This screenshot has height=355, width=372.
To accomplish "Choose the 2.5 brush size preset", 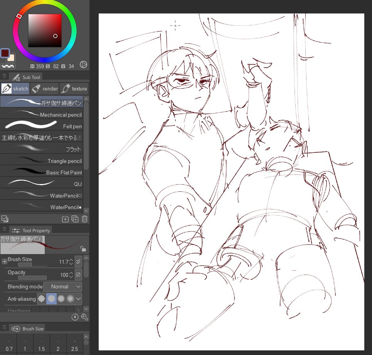I will [x=74, y=344].
